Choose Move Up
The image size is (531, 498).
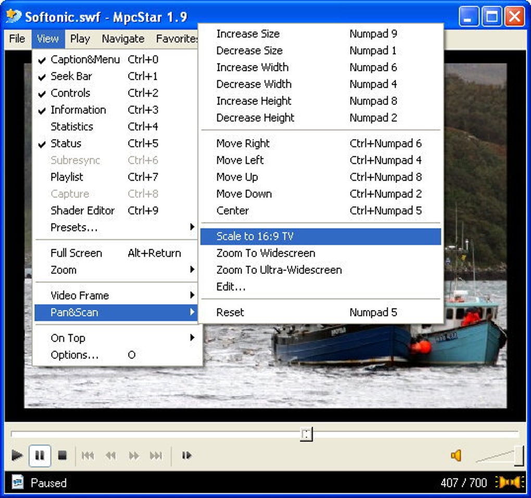click(x=321, y=177)
